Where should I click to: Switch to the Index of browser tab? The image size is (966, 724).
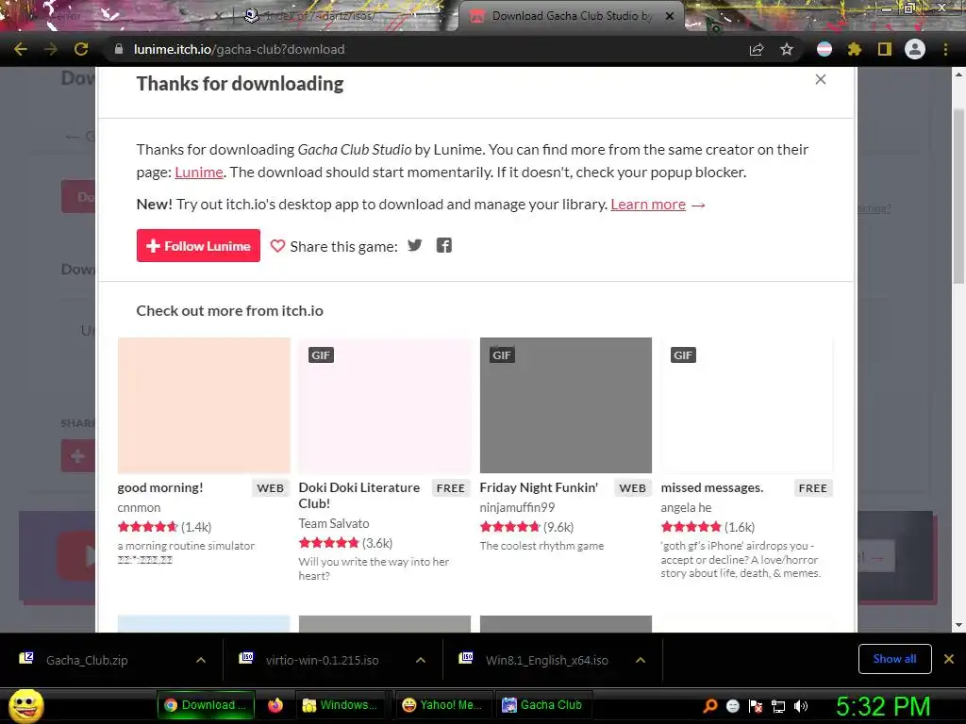click(x=321, y=17)
